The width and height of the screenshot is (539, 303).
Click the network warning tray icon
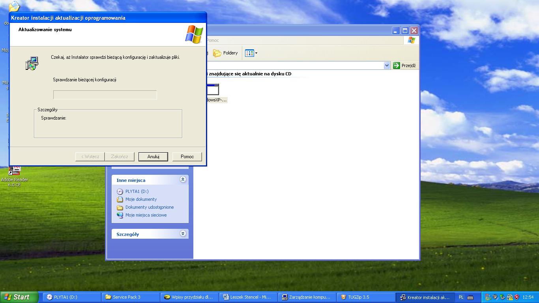point(509,297)
